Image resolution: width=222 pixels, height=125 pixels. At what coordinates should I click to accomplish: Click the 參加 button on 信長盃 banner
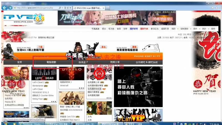click(103, 47)
